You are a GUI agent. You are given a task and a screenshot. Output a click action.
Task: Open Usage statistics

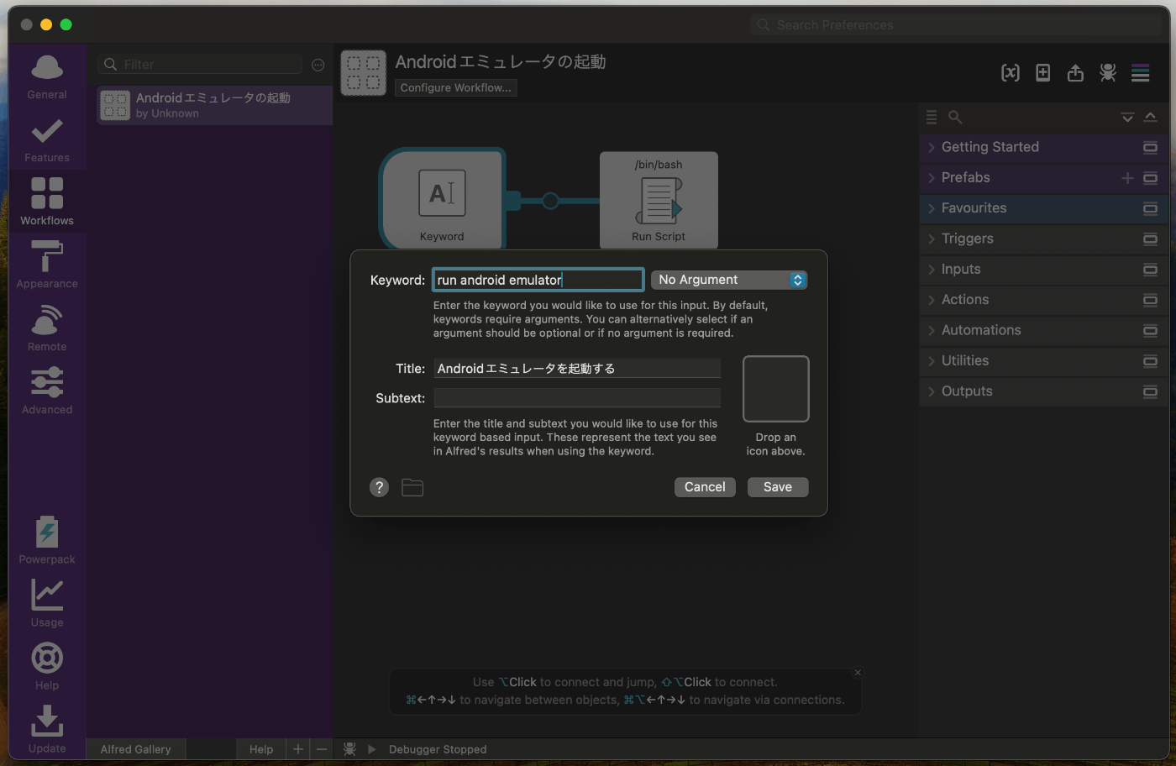tap(47, 604)
